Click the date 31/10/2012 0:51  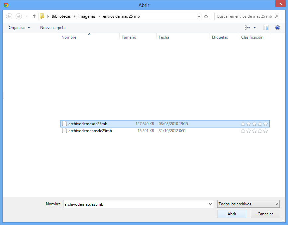pos(172,131)
